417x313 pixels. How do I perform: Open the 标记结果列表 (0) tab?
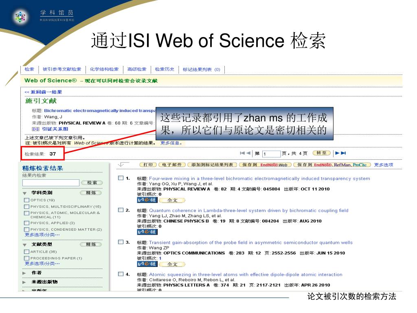201,69
